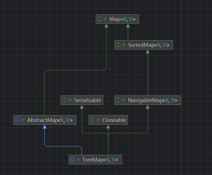Viewport: 212px width, 175px height.
Task: Click the abstract class icon on AbstractMap
Action: [17, 120]
